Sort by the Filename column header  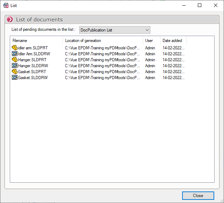click(36, 41)
